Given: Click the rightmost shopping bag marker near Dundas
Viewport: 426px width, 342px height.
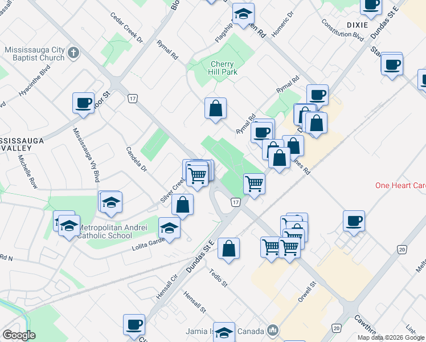Looking at the screenshot, I should 316,125.
